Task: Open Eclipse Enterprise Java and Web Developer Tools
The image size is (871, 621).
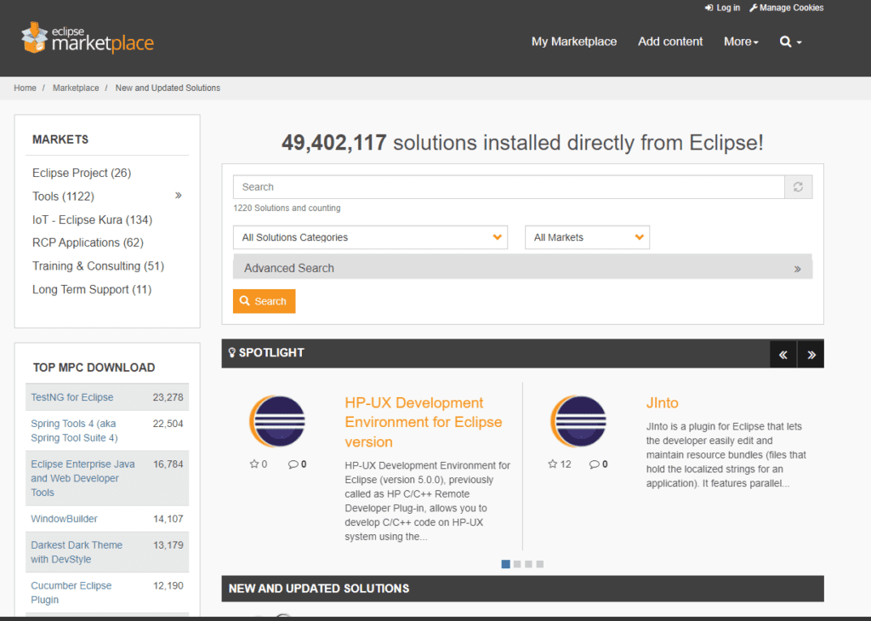Action: [x=83, y=478]
